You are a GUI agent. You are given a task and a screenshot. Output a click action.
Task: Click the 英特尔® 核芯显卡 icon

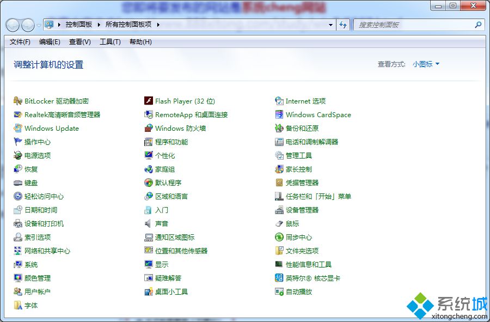(x=279, y=278)
